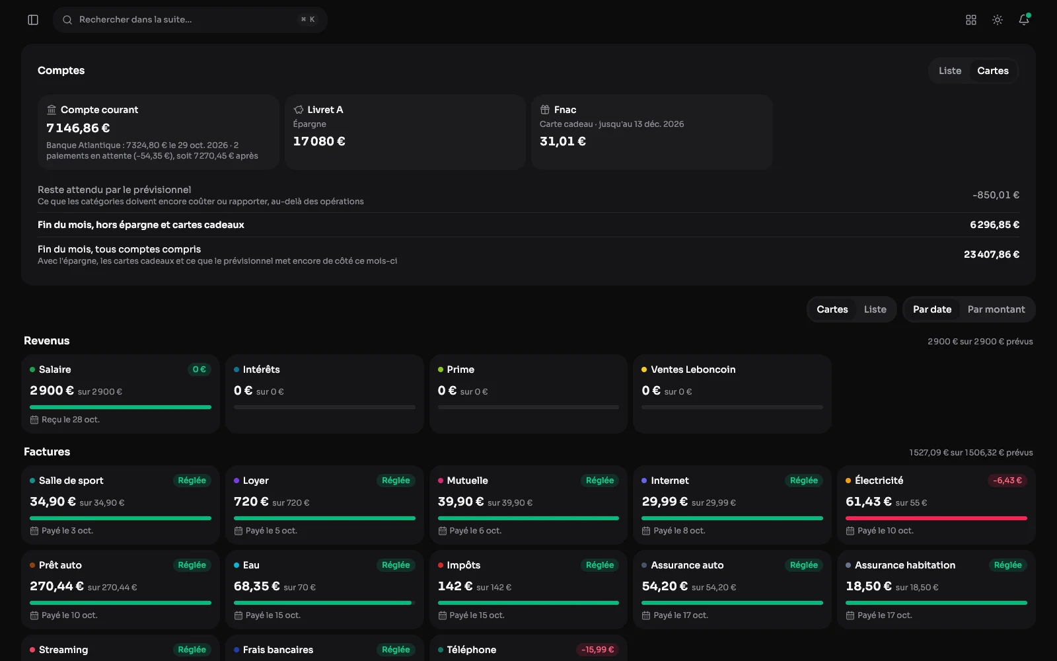Open the Impôts card
The height and width of the screenshot is (661, 1057).
[x=528, y=590]
